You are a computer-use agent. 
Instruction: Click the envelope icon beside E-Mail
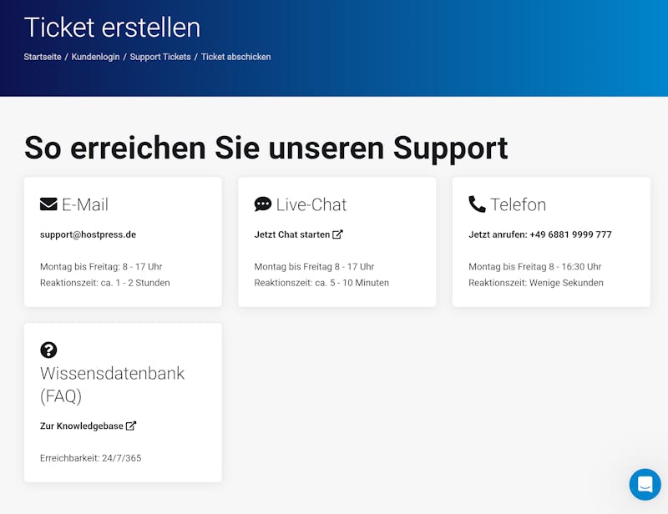pos(48,204)
